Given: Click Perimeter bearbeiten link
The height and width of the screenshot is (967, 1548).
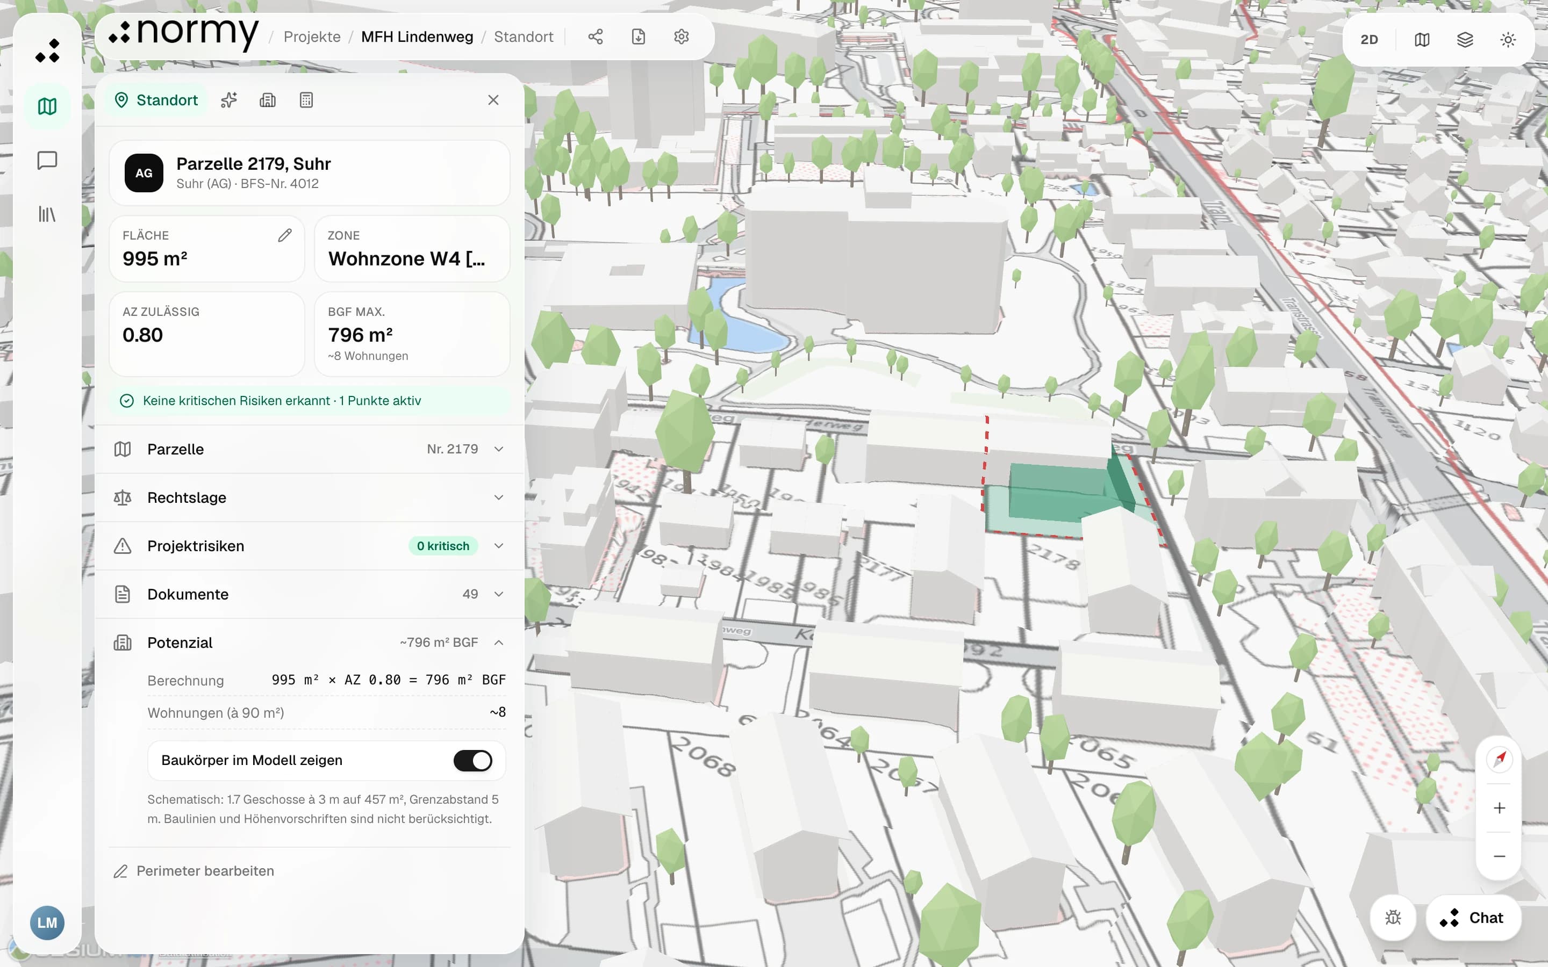Looking at the screenshot, I should click(194, 871).
